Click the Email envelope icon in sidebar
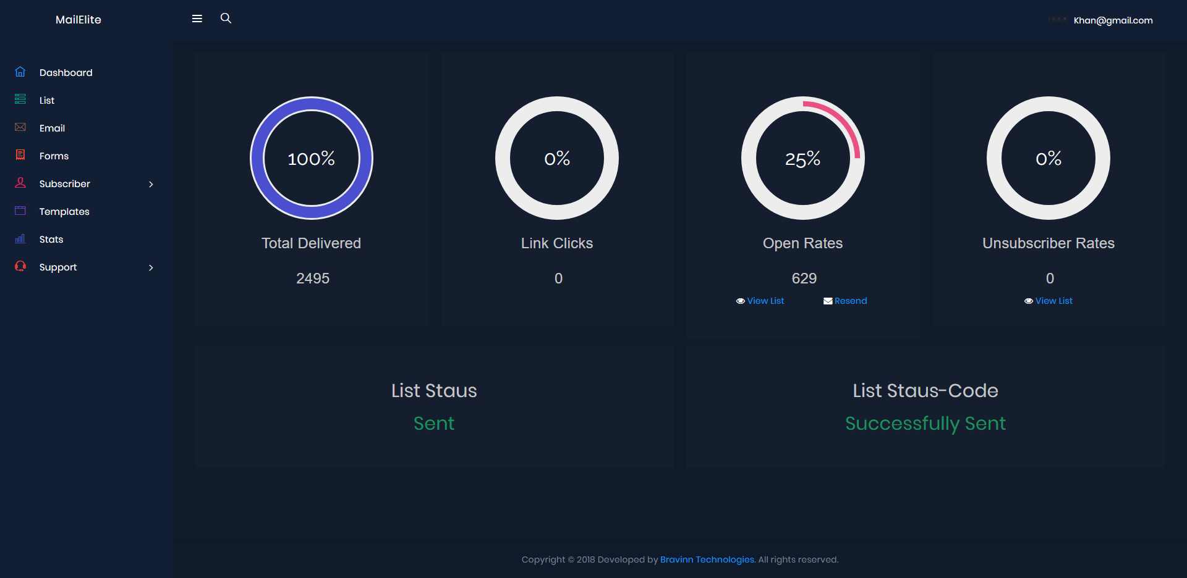Image resolution: width=1187 pixels, height=578 pixels. (20, 127)
